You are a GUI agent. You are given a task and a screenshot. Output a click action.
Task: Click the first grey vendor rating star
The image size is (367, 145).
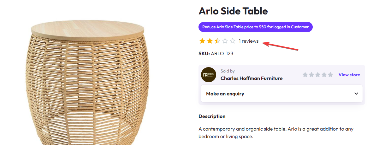pos(305,75)
